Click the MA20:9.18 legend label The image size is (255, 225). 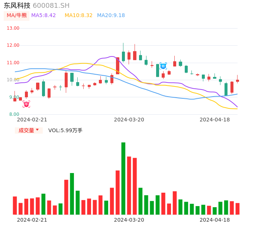pyautogui.click(x=111, y=16)
